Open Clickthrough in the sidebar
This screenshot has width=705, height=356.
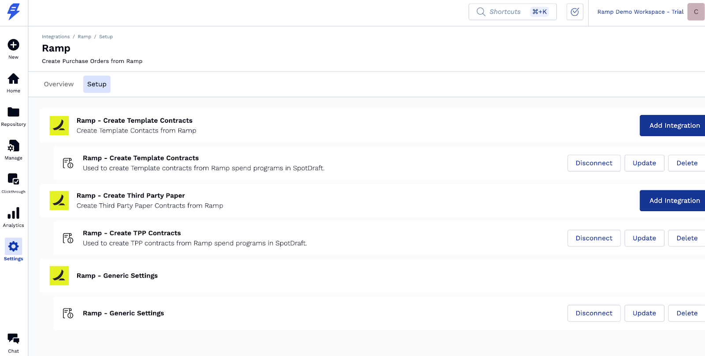click(14, 180)
